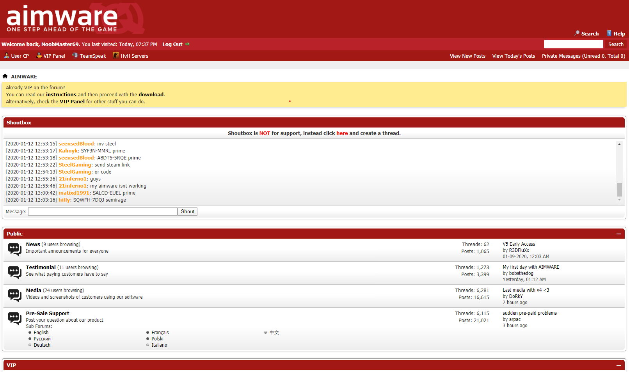629x372 pixels.
Task: Open the VIP Panel icon in navbar
Action: pos(39,56)
